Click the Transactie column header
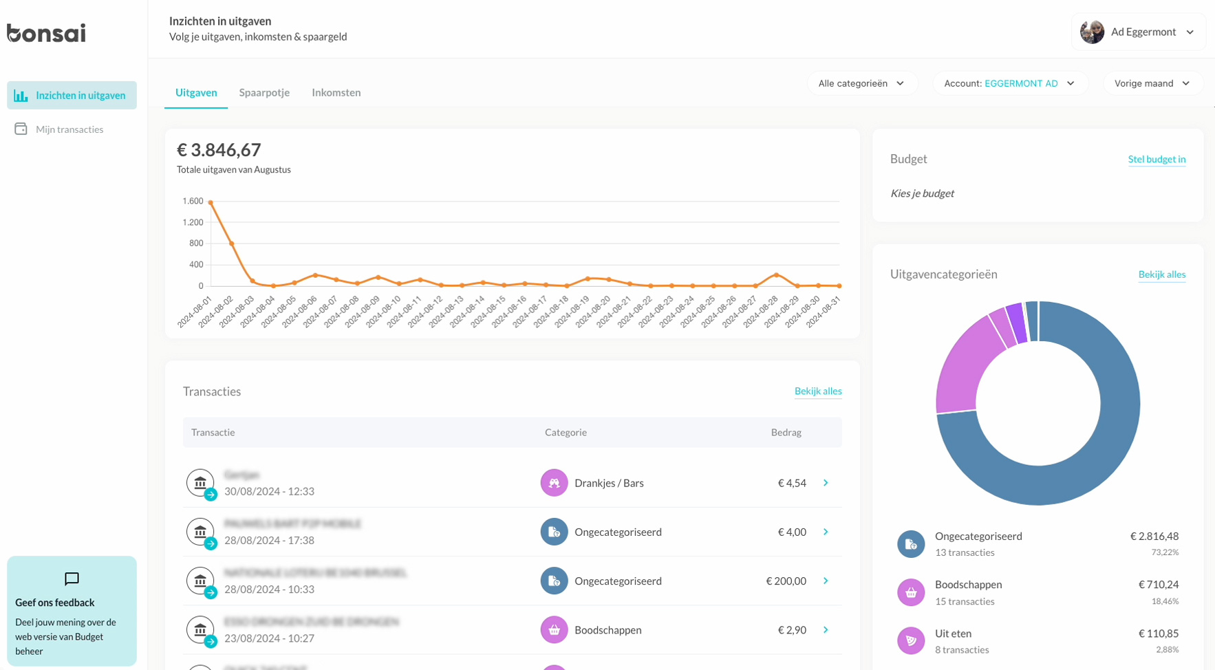The image size is (1215, 670). click(213, 432)
